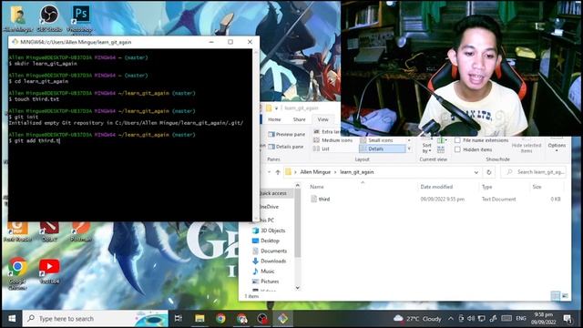Viewport: 583px width, 328px height.
Task: Open Task View from the taskbar
Action: [x=179, y=319]
